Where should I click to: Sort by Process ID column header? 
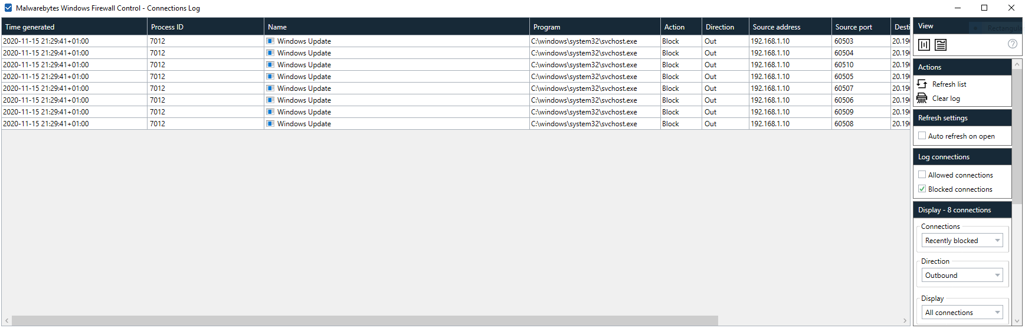tap(205, 27)
